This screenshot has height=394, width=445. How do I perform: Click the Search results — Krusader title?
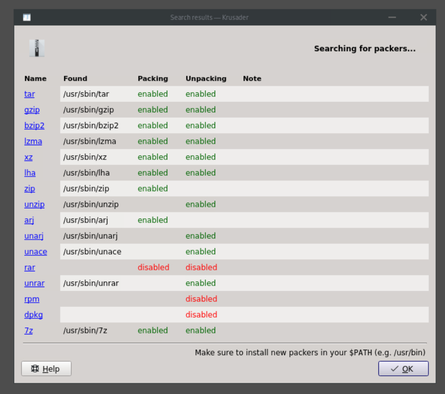click(x=210, y=17)
